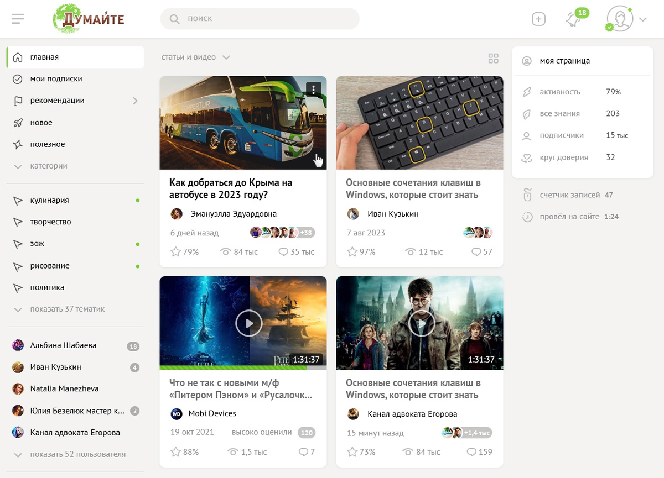
Task: Switch to grid view layout icon
Action: (x=494, y=59)
